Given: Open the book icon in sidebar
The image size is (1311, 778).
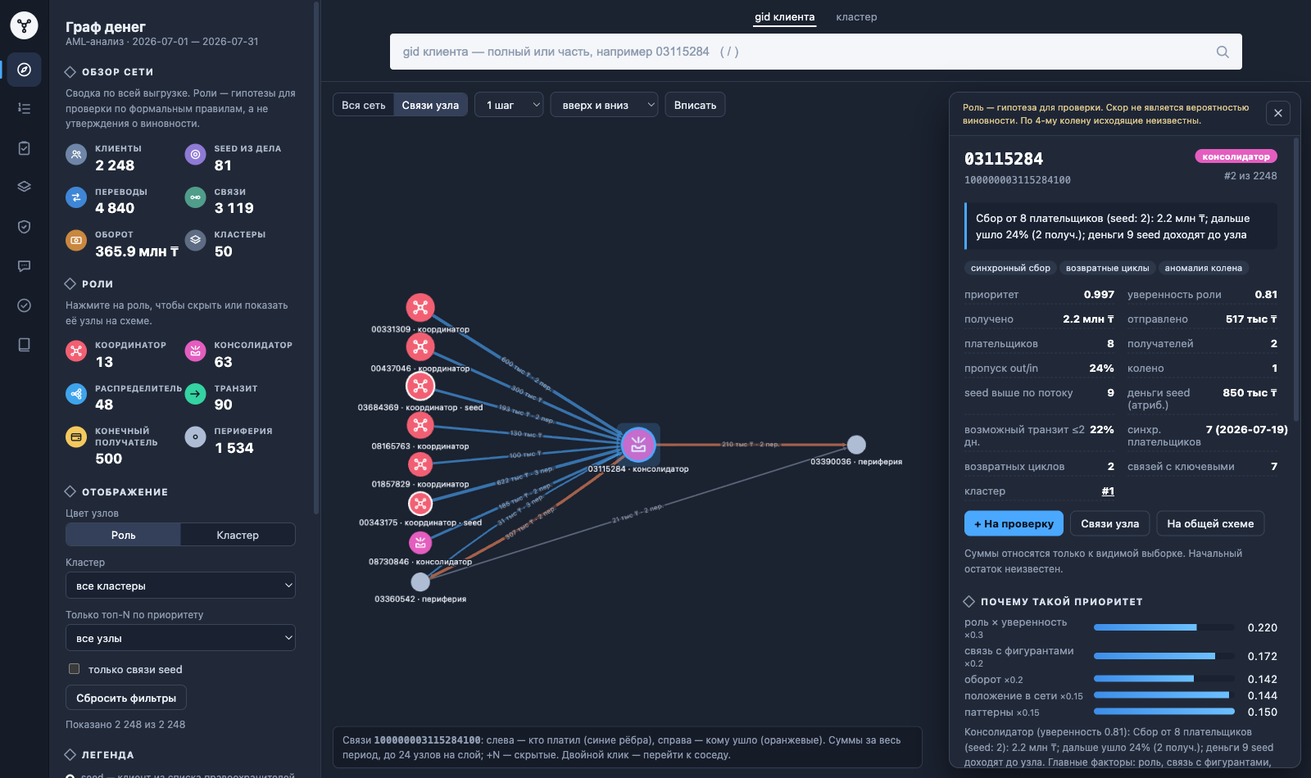Looking at the screenshot, I should [x=25, y=345].
